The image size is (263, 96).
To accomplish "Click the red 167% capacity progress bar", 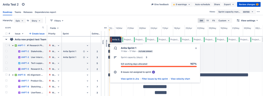I will pos(159,66).
